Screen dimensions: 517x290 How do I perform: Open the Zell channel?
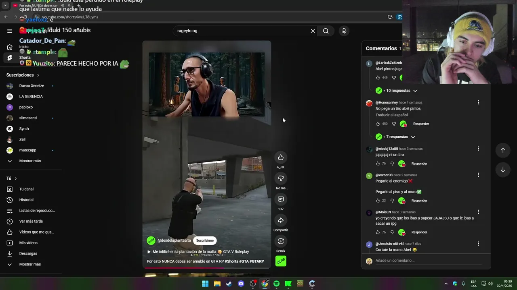[x=22, y=139]
